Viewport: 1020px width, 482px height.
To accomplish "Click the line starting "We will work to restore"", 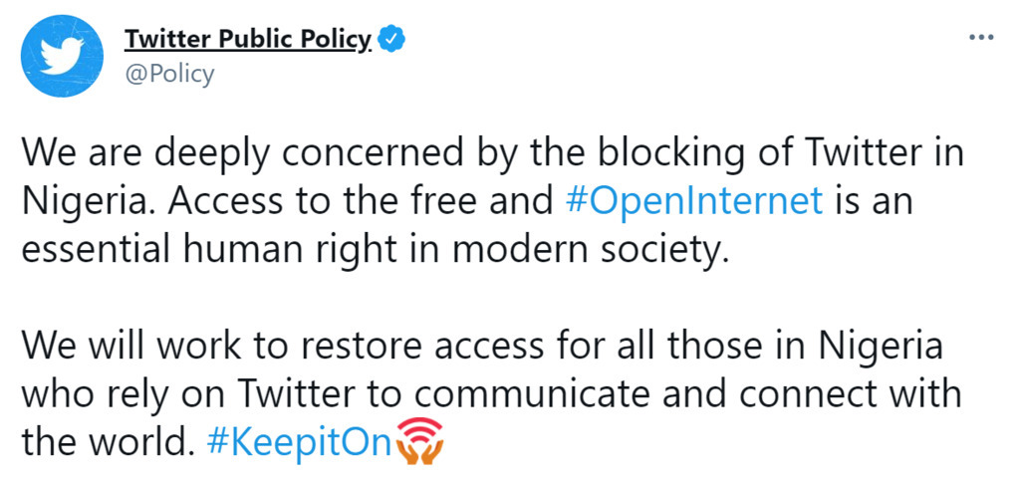I will [483, 346].
